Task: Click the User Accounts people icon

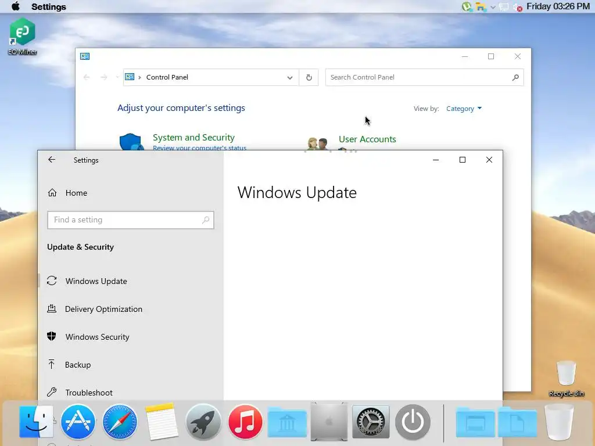Action: coord(317,143)
